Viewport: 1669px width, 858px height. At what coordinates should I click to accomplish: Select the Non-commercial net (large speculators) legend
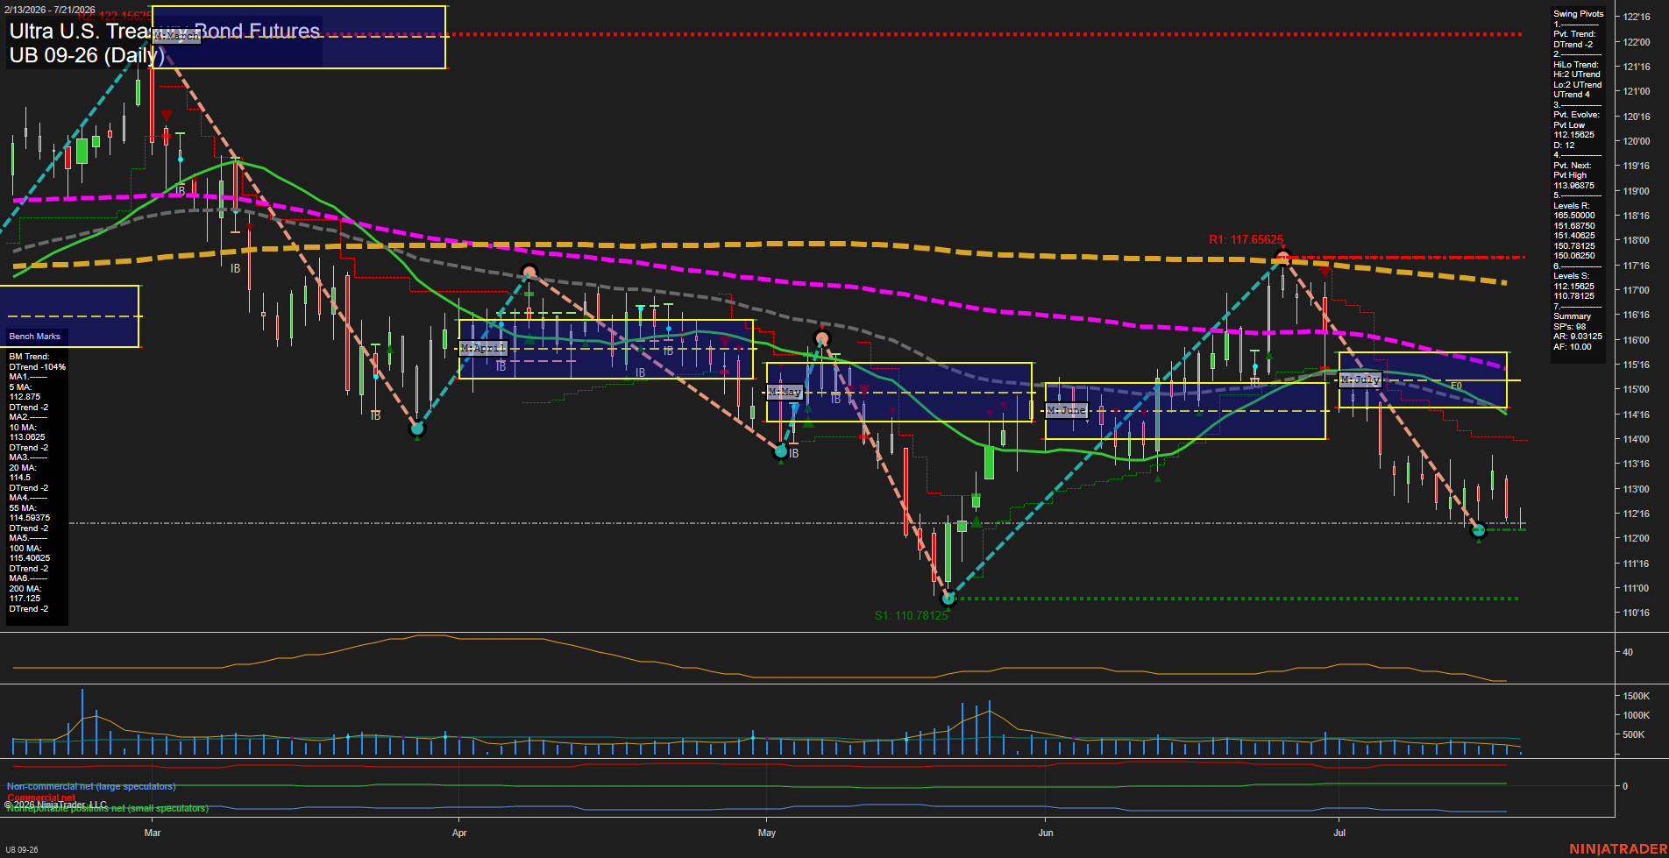coord(91,787)
